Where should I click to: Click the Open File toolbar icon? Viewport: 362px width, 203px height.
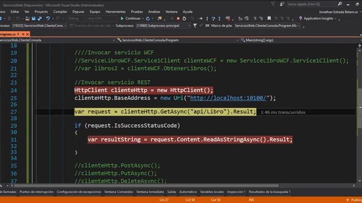pyautogui.click(x=27, y=19)
